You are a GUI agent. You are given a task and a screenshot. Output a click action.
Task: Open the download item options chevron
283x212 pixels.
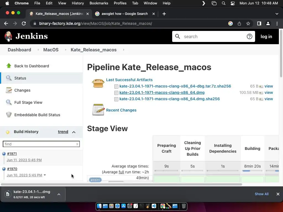pos(59,194)
